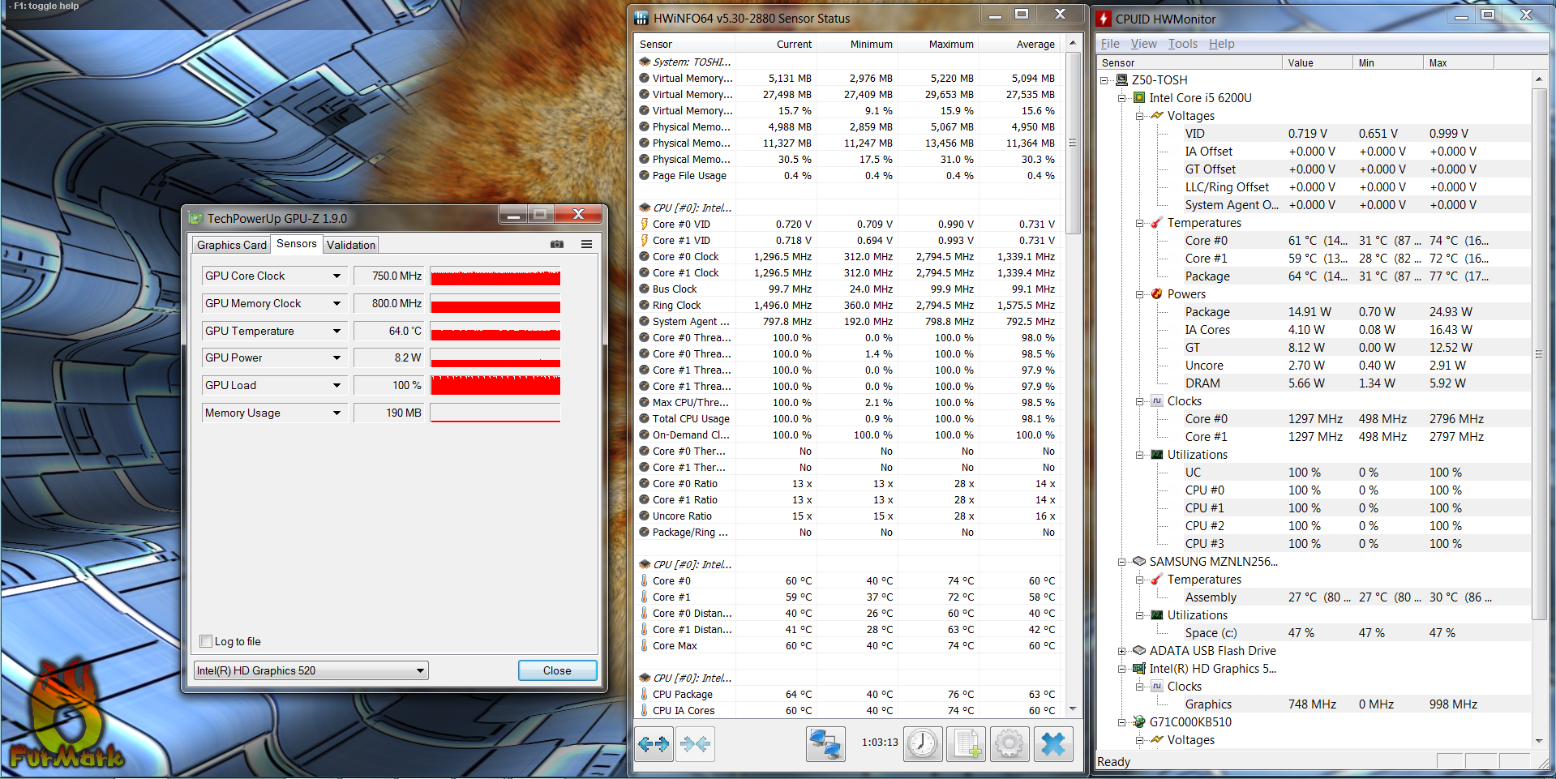Click HWiNFO Maximum column header
The image size is (1556, 779).
point(937,44)
